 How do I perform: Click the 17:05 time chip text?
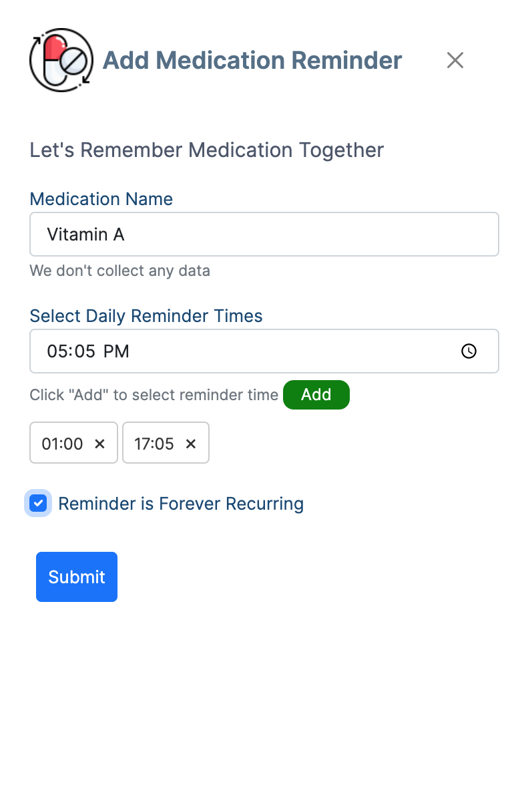[154, 444]
